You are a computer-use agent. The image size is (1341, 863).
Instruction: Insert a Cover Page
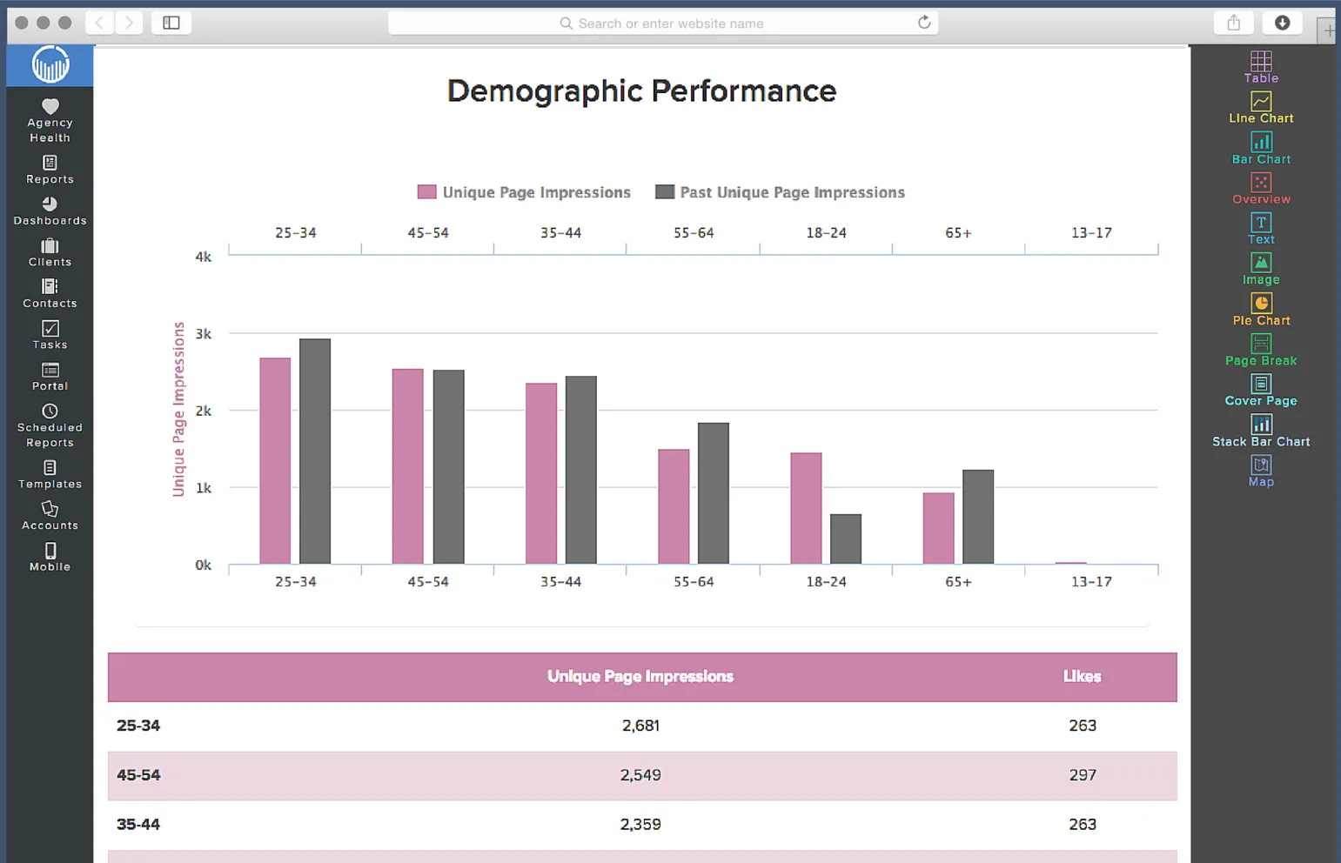[1261, 390]
